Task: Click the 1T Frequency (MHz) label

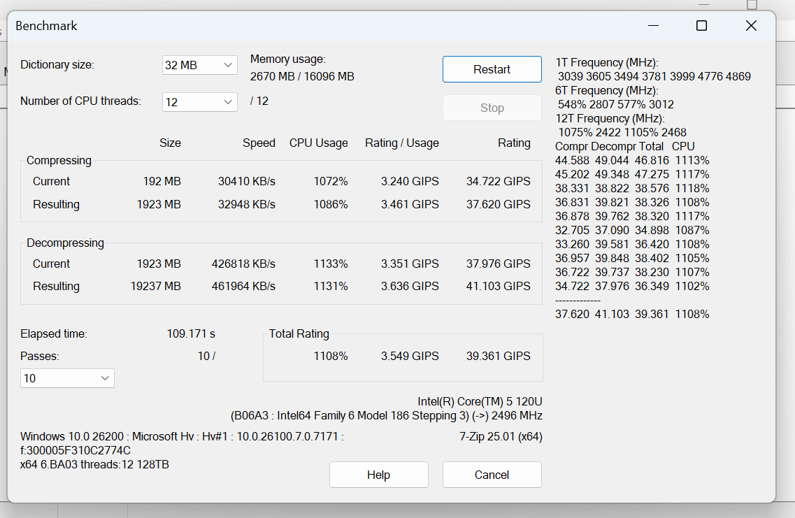Action: click(x=606, y=62)
